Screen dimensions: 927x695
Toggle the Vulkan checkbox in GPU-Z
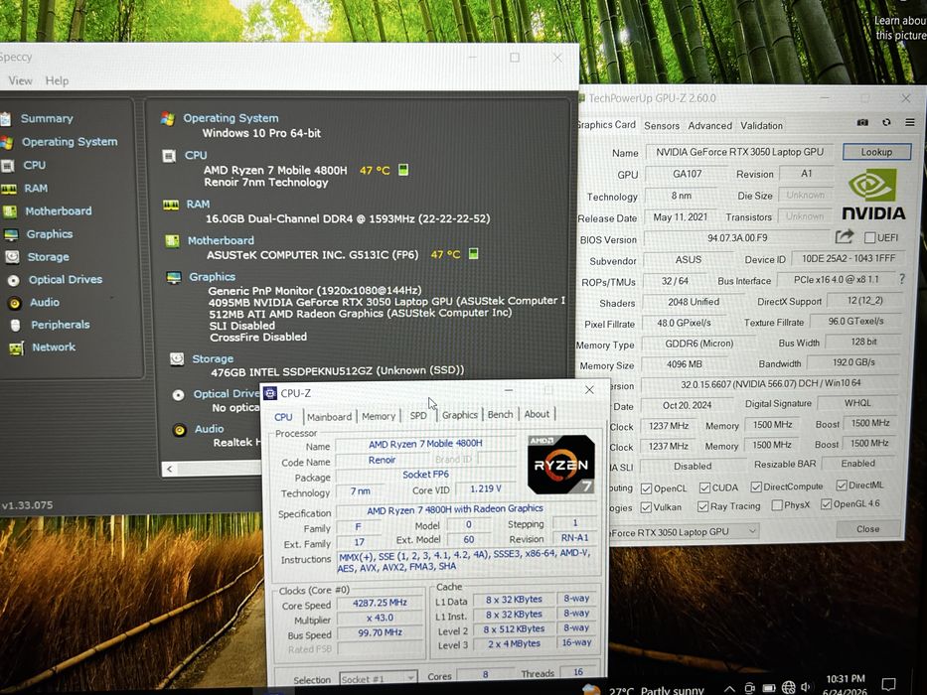coord(646,507)
